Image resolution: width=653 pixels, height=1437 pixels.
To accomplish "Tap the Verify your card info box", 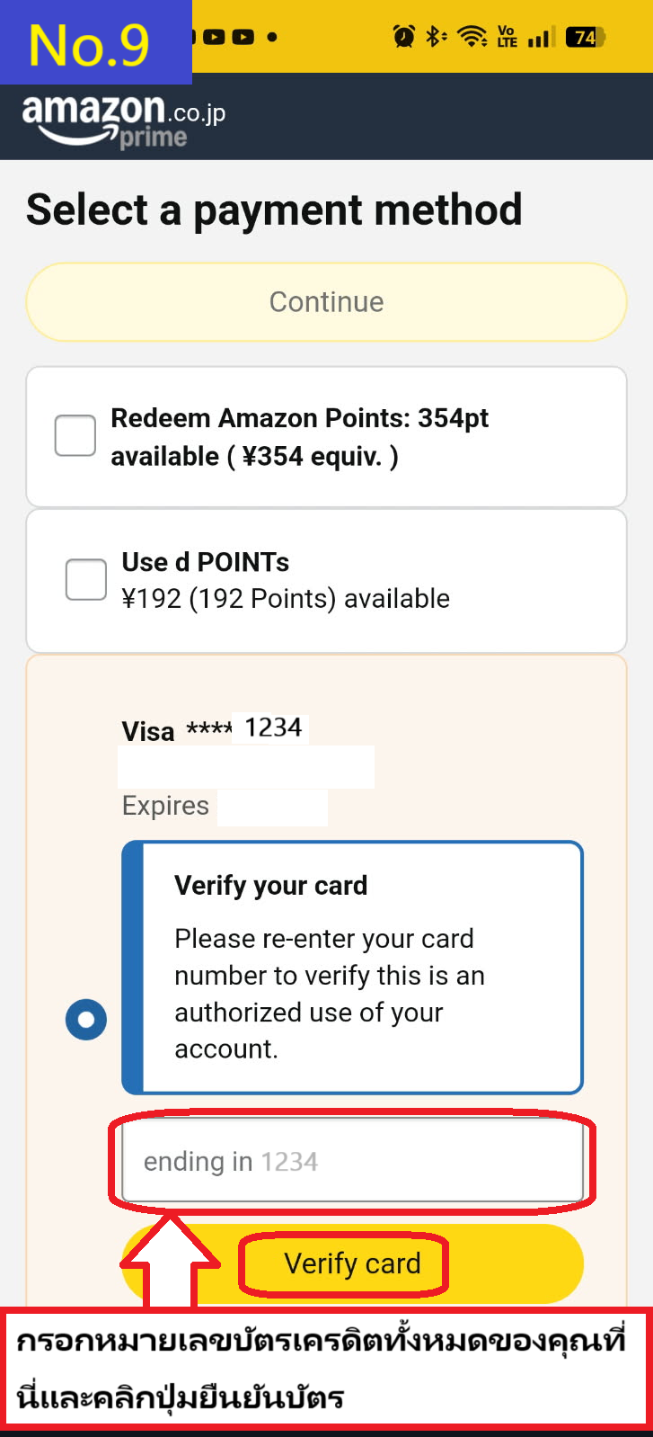I will 352,967.
